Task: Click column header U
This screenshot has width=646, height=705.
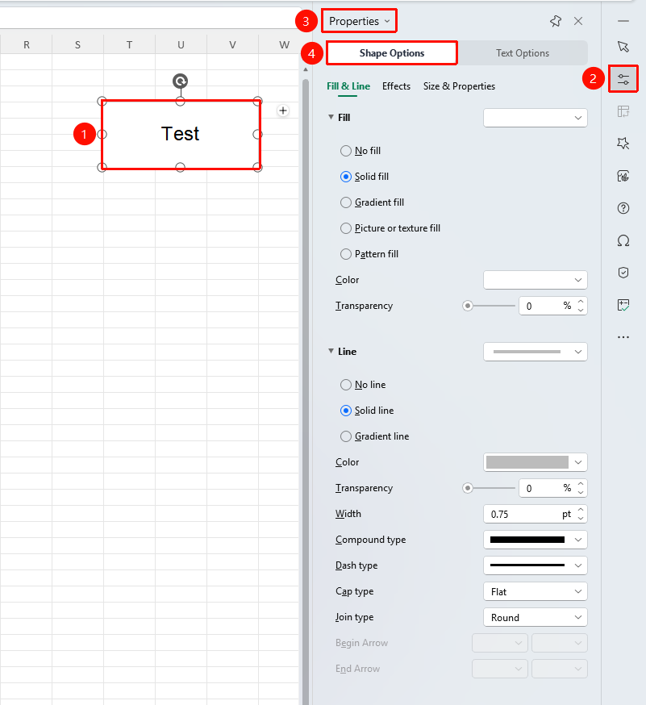Action: point(181,44)
